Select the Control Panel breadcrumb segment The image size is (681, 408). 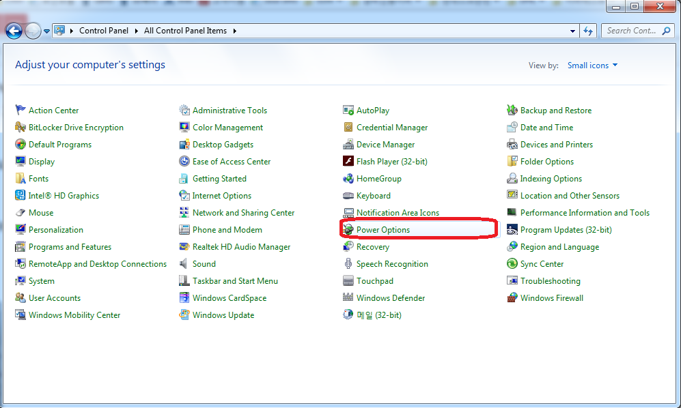click(104, 31)
